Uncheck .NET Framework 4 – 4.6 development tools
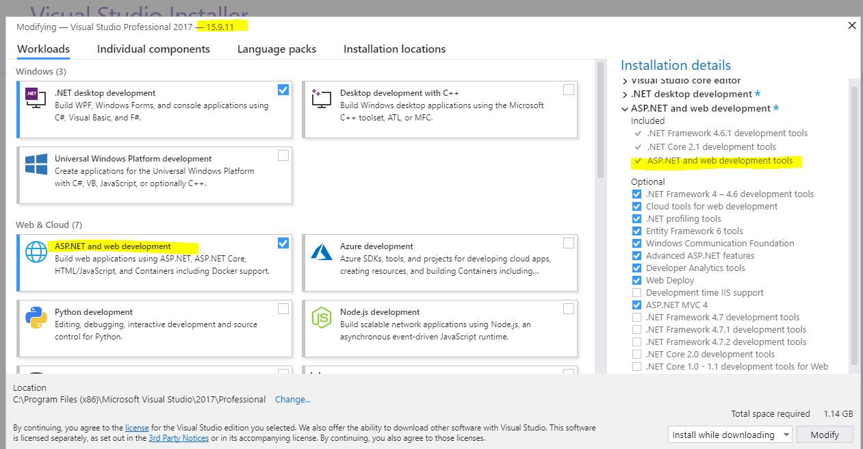The width and height of the screenshot is (863, 449). coord(637,194)
